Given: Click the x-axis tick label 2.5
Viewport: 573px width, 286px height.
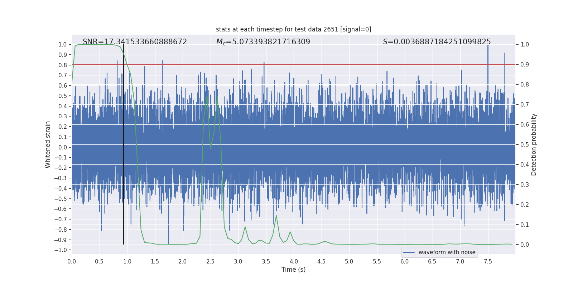Looking at the screenshot, I should (210, 262).
